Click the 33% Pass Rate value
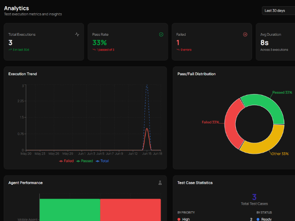The width and height of the screenshot is (295, 221). (100, 43)
